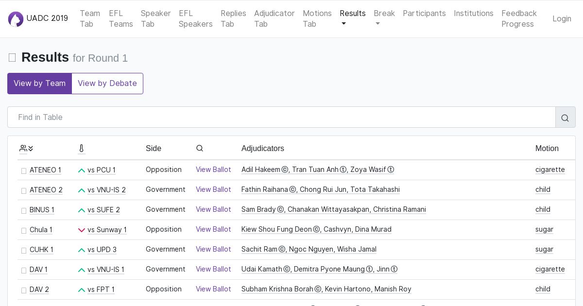Expand the Break dropdown menu
The width and height of the screenshot is (583, 306).
click(384, 18)
